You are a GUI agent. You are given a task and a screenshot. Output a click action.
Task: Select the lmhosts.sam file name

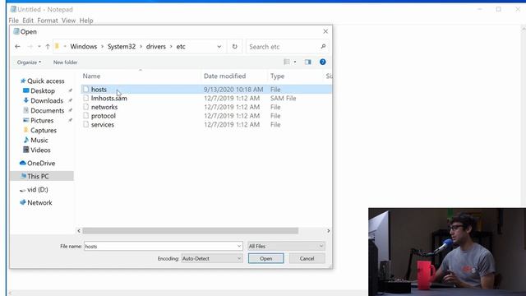tap(109, 99)
